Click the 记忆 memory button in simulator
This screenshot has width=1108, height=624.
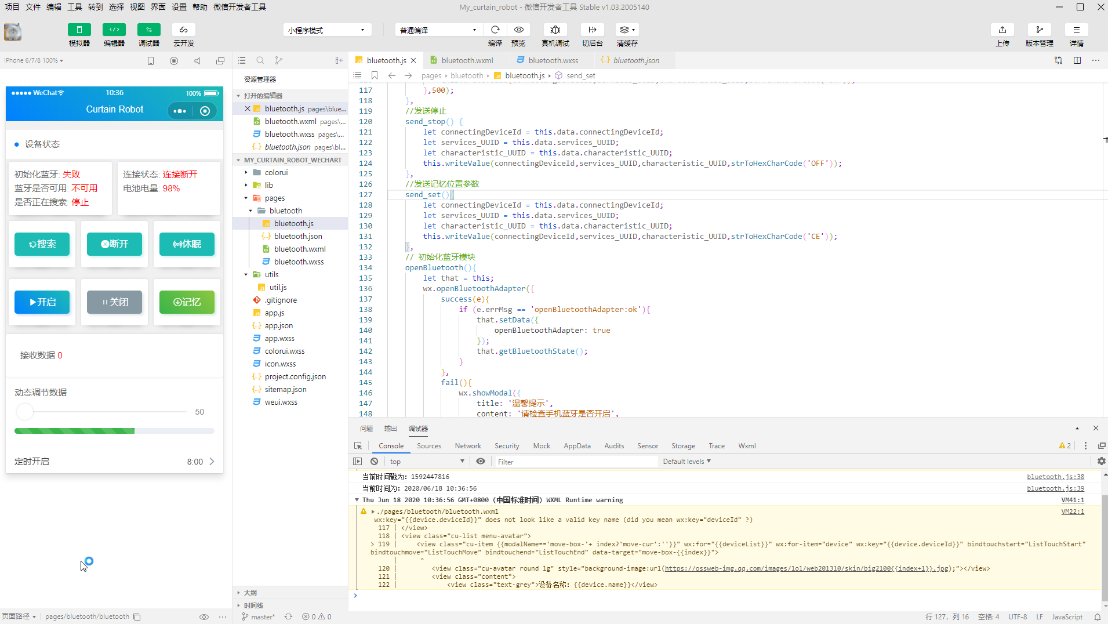187,302
